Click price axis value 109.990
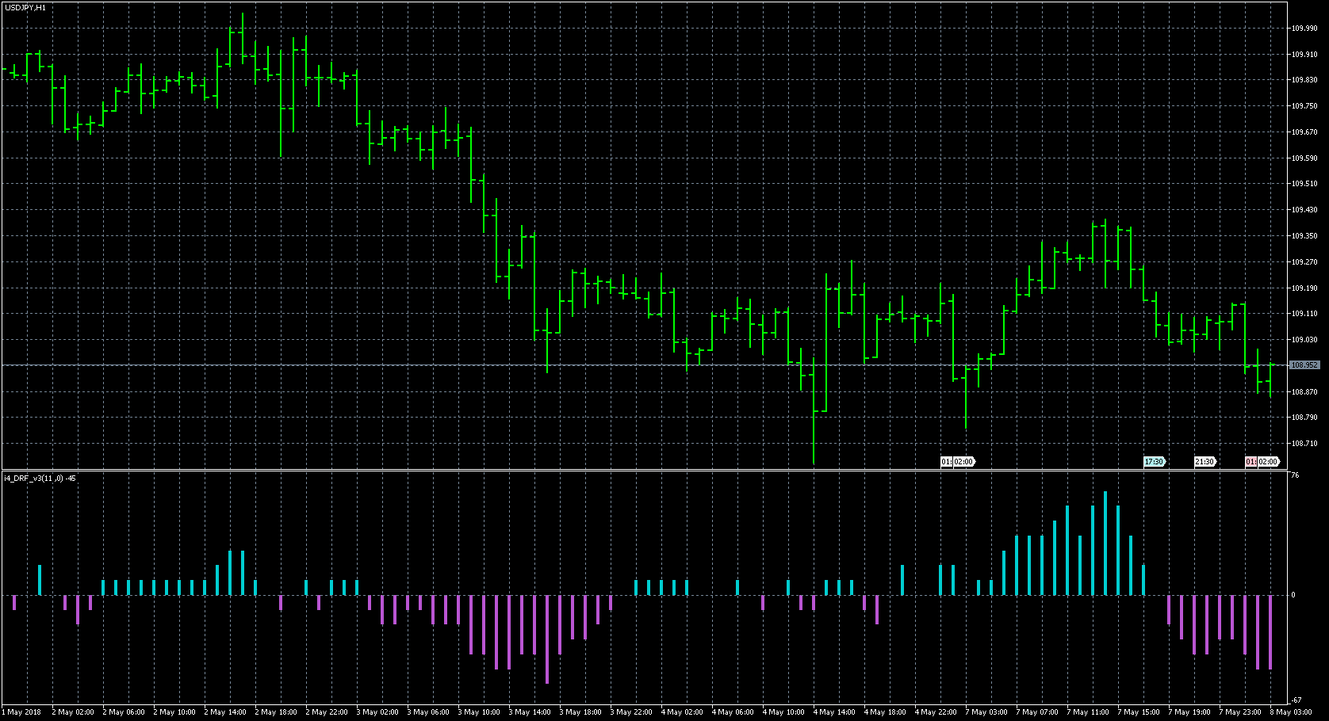This screenshot has width=1329, height=721. tap(1304, 28)
